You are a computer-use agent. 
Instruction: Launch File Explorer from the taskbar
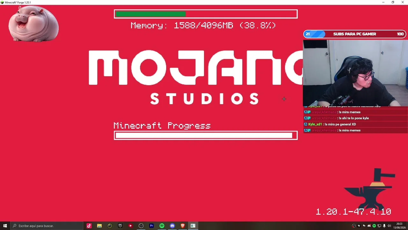(x=99, y=226)
